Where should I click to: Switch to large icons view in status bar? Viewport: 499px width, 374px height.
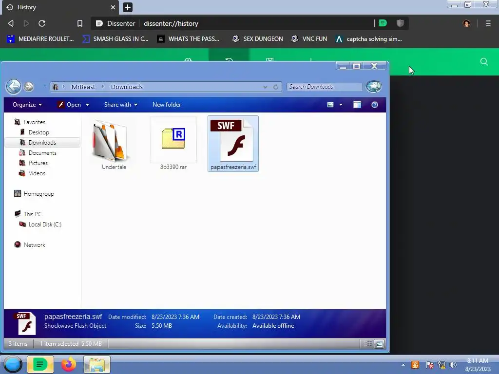(x=379, y=344)
